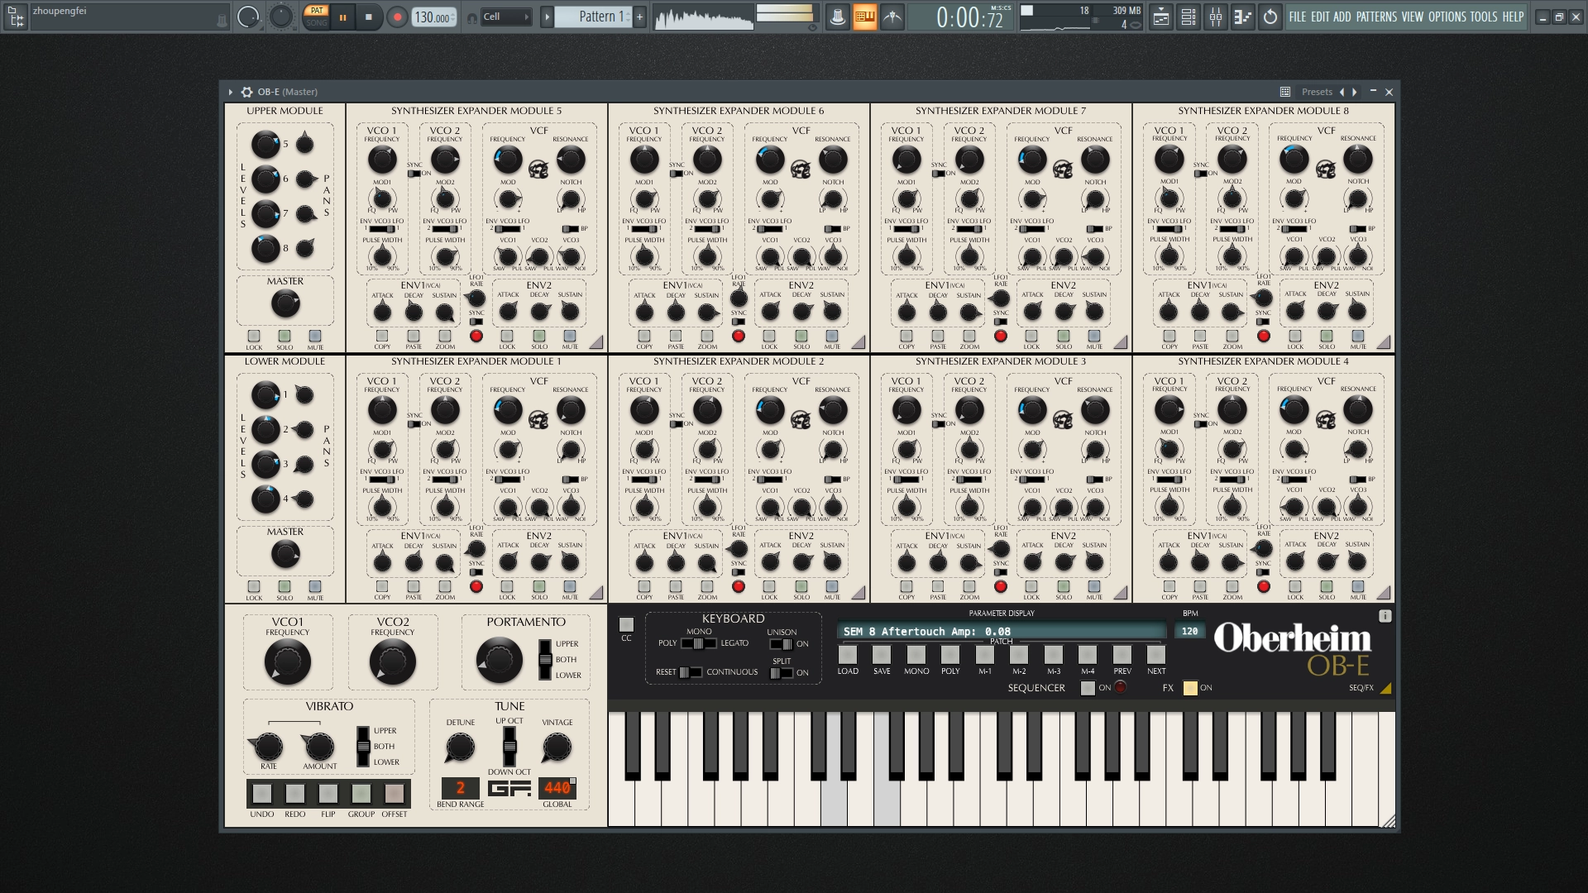The image size is (1588, 893).
Task: Click the GLOBAL tune 440 display
Action: [557, 788]
